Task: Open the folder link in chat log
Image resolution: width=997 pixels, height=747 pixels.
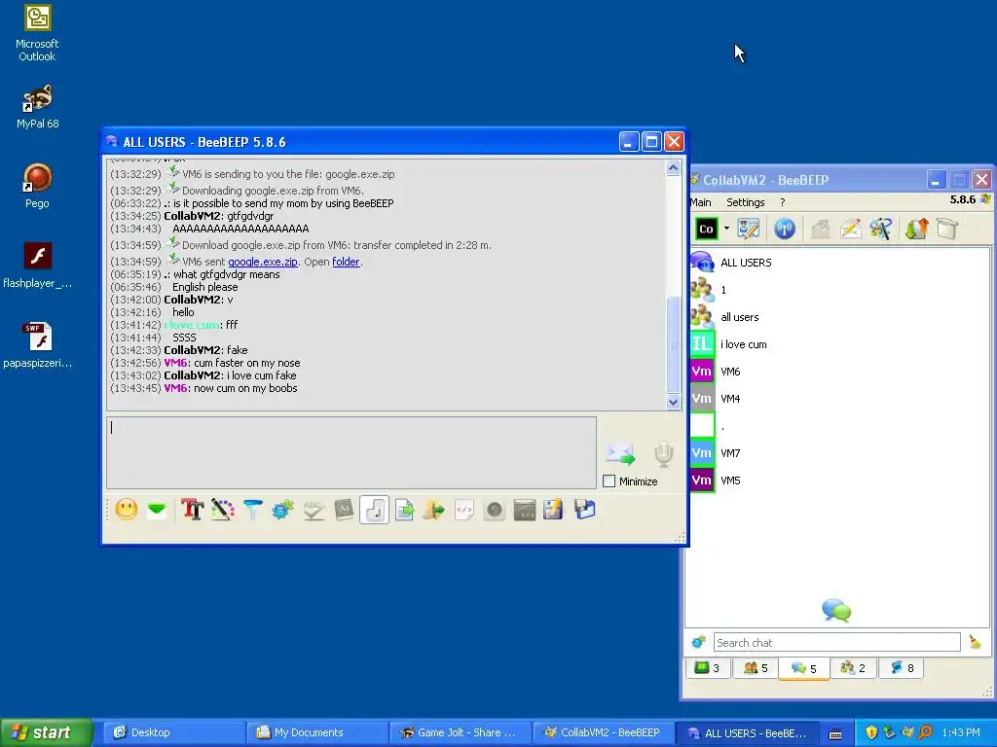Action: click(346, 262)
